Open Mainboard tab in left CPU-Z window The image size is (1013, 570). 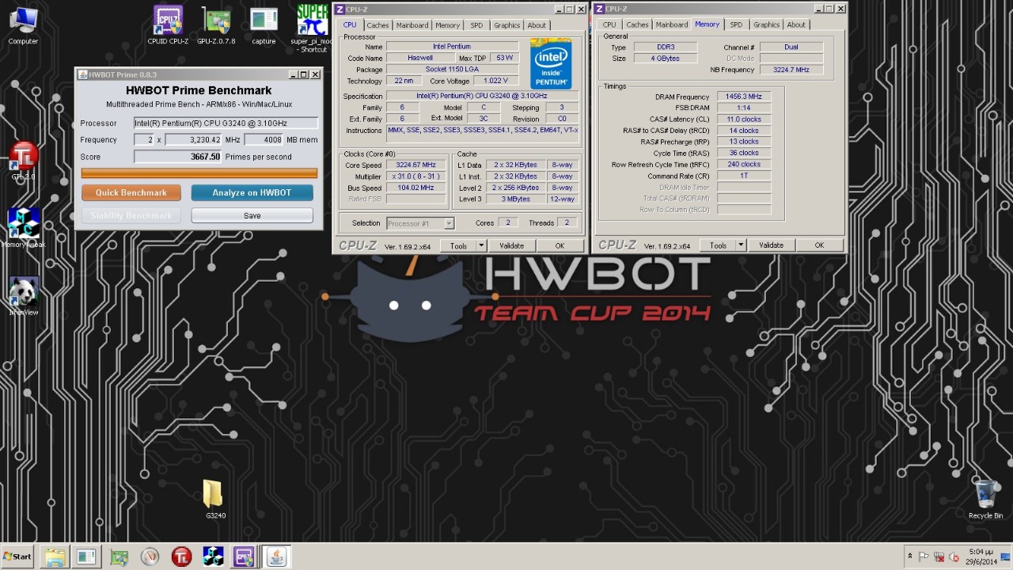click(412, 25)
